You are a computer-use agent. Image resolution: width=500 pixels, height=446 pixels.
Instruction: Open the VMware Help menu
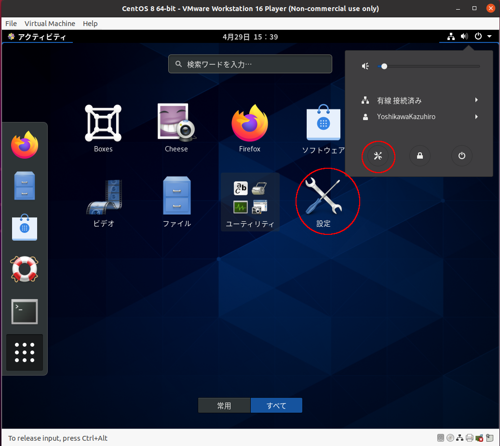pos(90,24)
